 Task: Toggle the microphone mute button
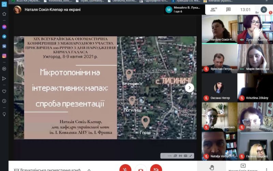click(125, 168)
